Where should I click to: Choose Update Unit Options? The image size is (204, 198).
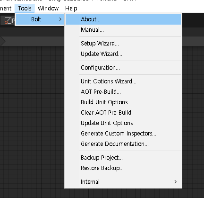[123, 123]
